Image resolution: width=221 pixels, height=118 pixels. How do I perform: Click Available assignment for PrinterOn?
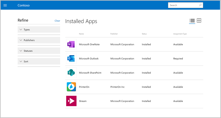(x=178, y=87)
